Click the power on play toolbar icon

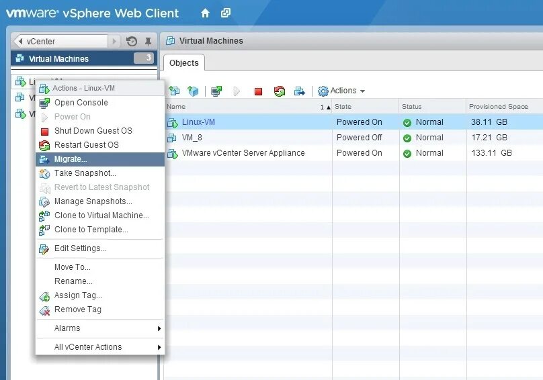click(x=237, y=91)
